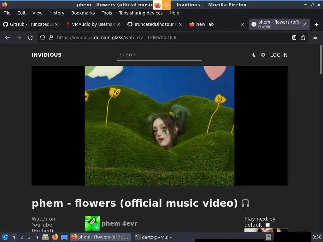323x242 pixels.
Task: Open the Help menu
Action: coord(174,13)
